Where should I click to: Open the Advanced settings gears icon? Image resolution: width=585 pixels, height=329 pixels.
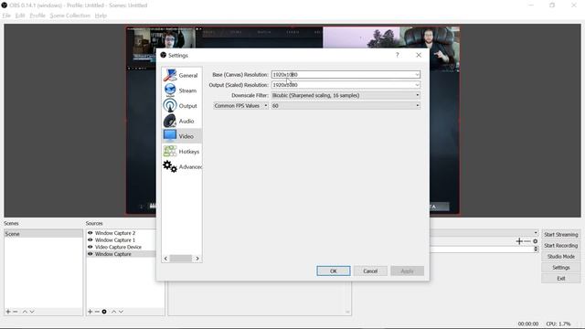170,166
